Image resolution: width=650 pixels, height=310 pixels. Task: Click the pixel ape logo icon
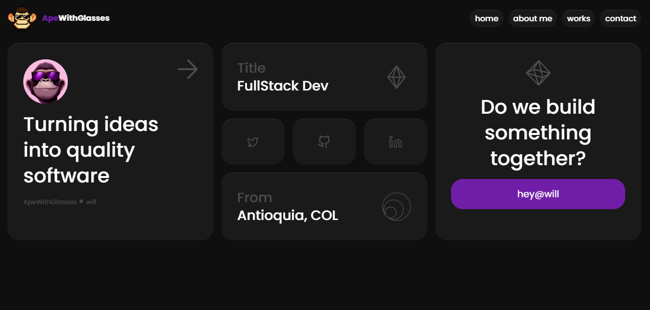click(22, 18)
